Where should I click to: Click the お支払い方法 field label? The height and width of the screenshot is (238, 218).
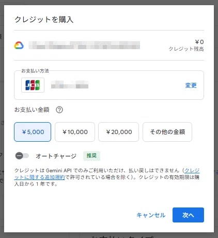(x=35, y=71)
